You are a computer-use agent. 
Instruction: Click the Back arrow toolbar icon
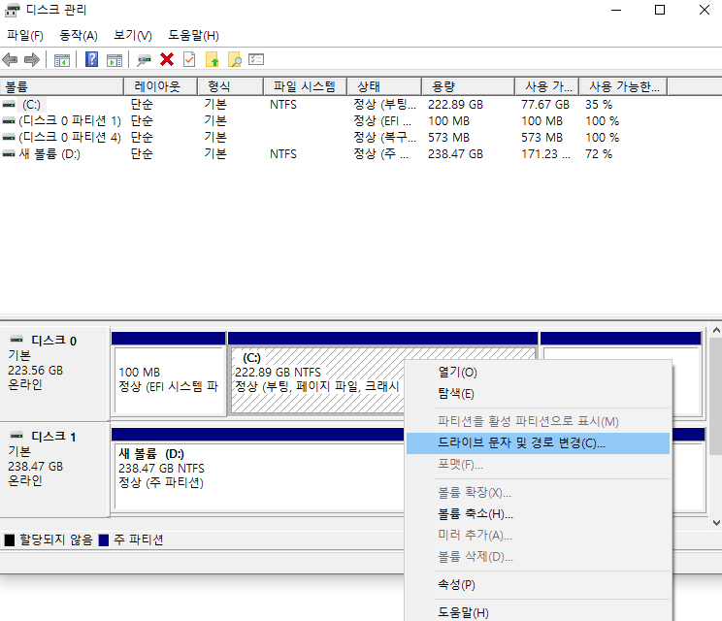click(x=10, y=60)
